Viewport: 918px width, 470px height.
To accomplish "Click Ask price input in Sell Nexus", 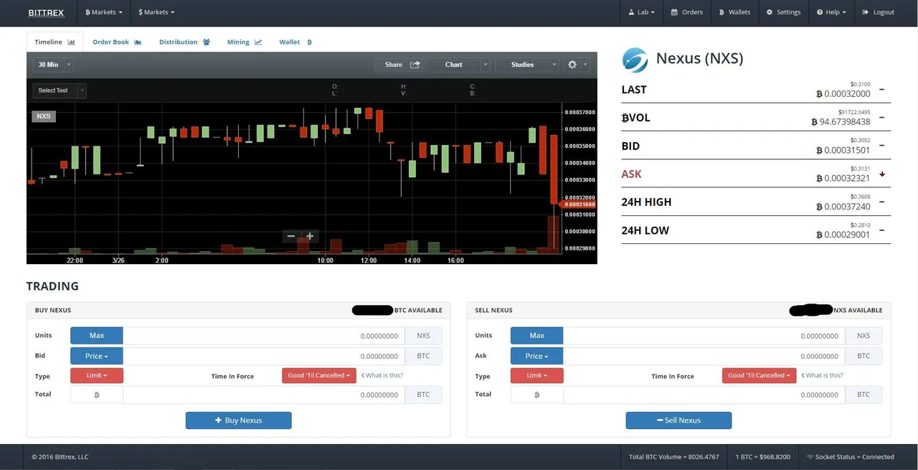I will point(704,356).
